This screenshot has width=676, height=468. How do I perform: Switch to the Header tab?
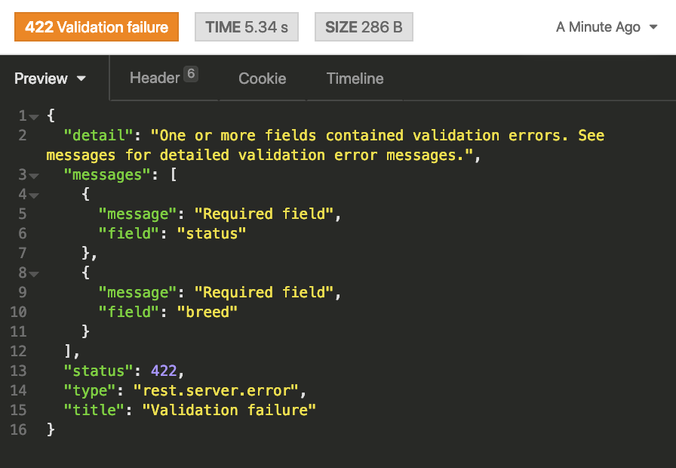pyautogui.click(x=155, y=78)
